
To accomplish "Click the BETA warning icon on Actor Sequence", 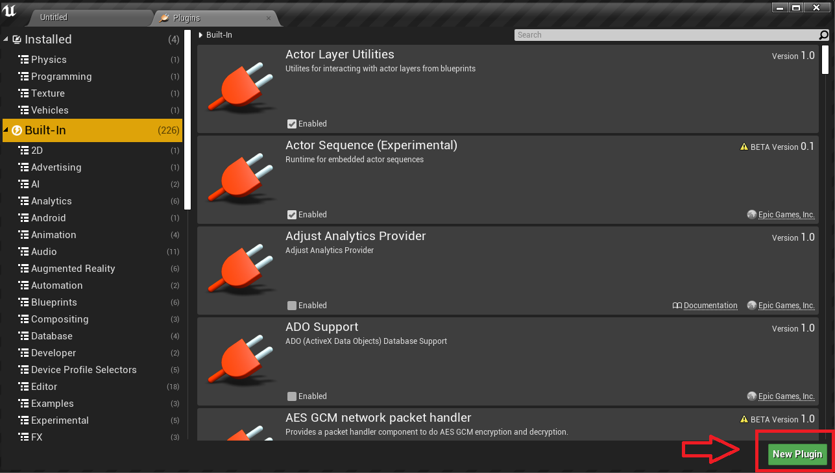I will (744, 147).
